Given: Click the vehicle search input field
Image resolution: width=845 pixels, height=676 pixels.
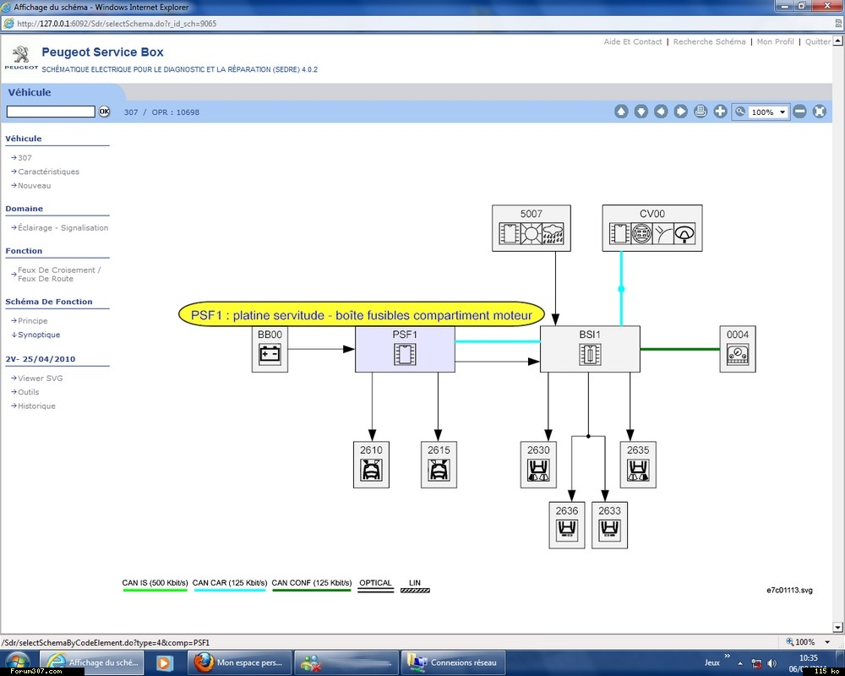Looking at the screenshot, I should (51, 112).
